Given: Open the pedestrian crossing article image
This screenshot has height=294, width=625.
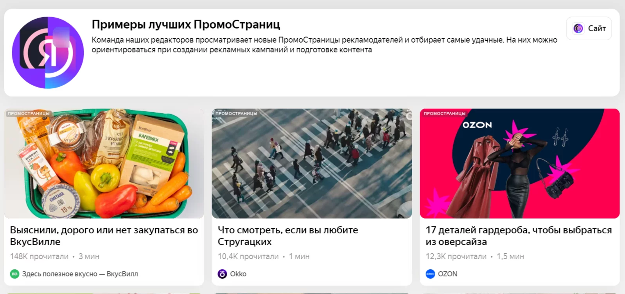Looking at the screenshot, I should tap(312, 163).
